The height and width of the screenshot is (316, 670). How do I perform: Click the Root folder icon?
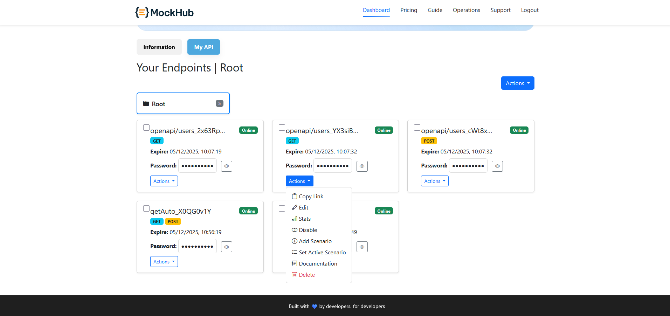tap(146, 103)
